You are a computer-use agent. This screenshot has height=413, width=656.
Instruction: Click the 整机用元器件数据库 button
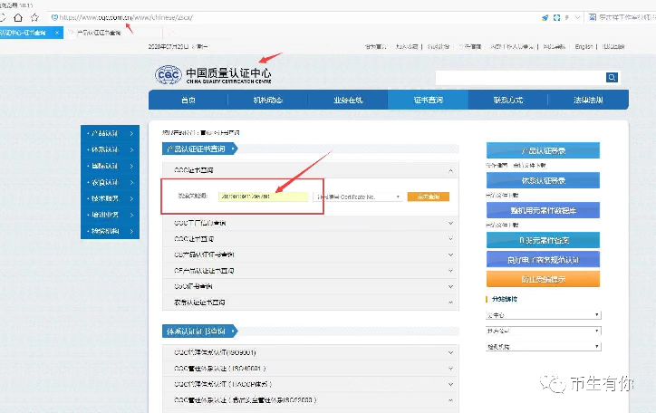[543, 210]
